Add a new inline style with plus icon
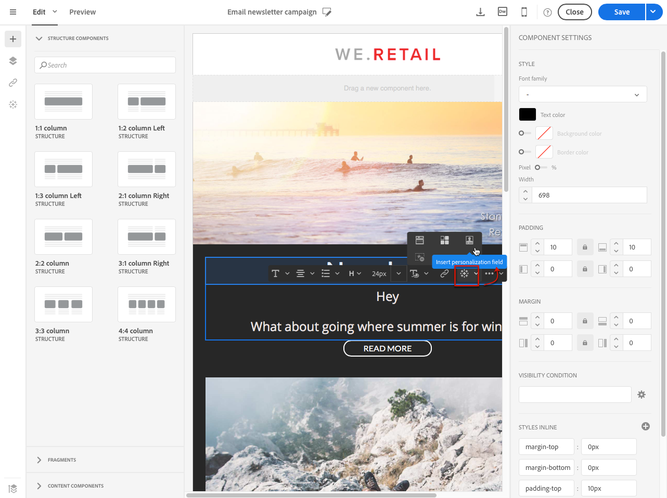Viewport: 667px width, 498px height. pos(646,426)
